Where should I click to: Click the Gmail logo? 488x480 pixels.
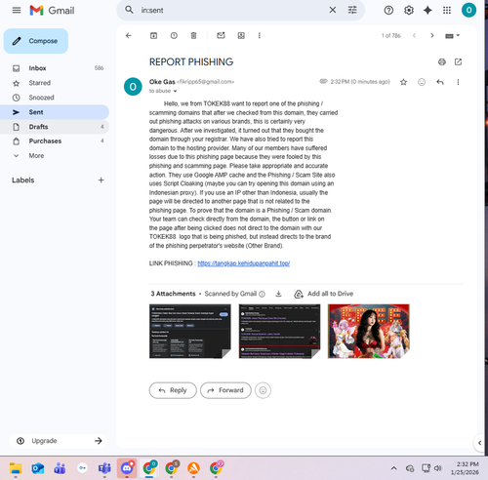click(x=52, y=11)
